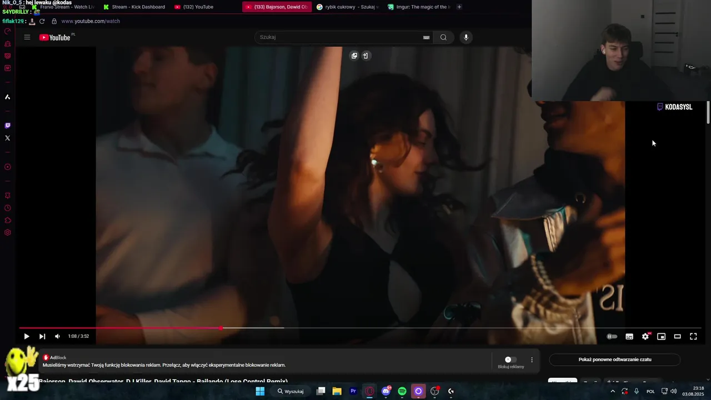Image resolution: width=711 pixels, height=400 pixels.
Task: Open the AdBlock three-dot options menu
Action: click(x=532, y=359)
